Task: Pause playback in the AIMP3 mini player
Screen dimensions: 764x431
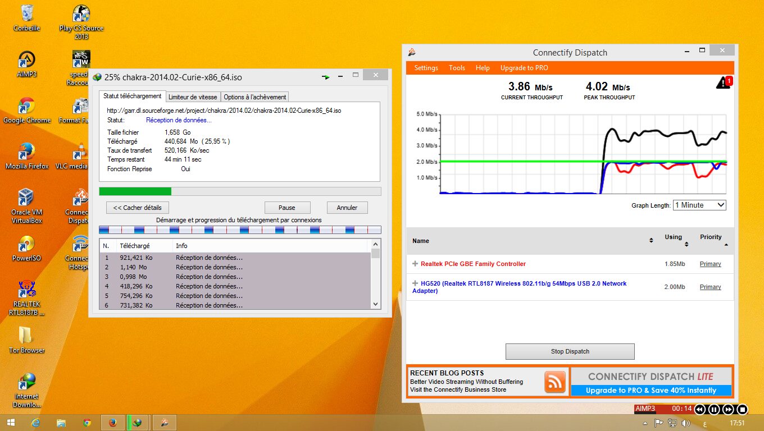Action: (x=713, y=409)
